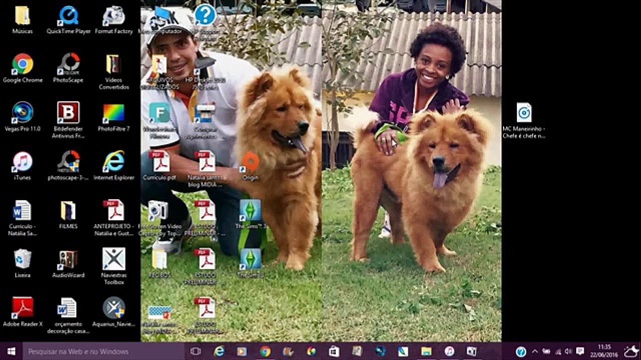The image size is (641, 360).
Task: Launch Wondershare Filmora from the desktop
Action: (159, 120)
